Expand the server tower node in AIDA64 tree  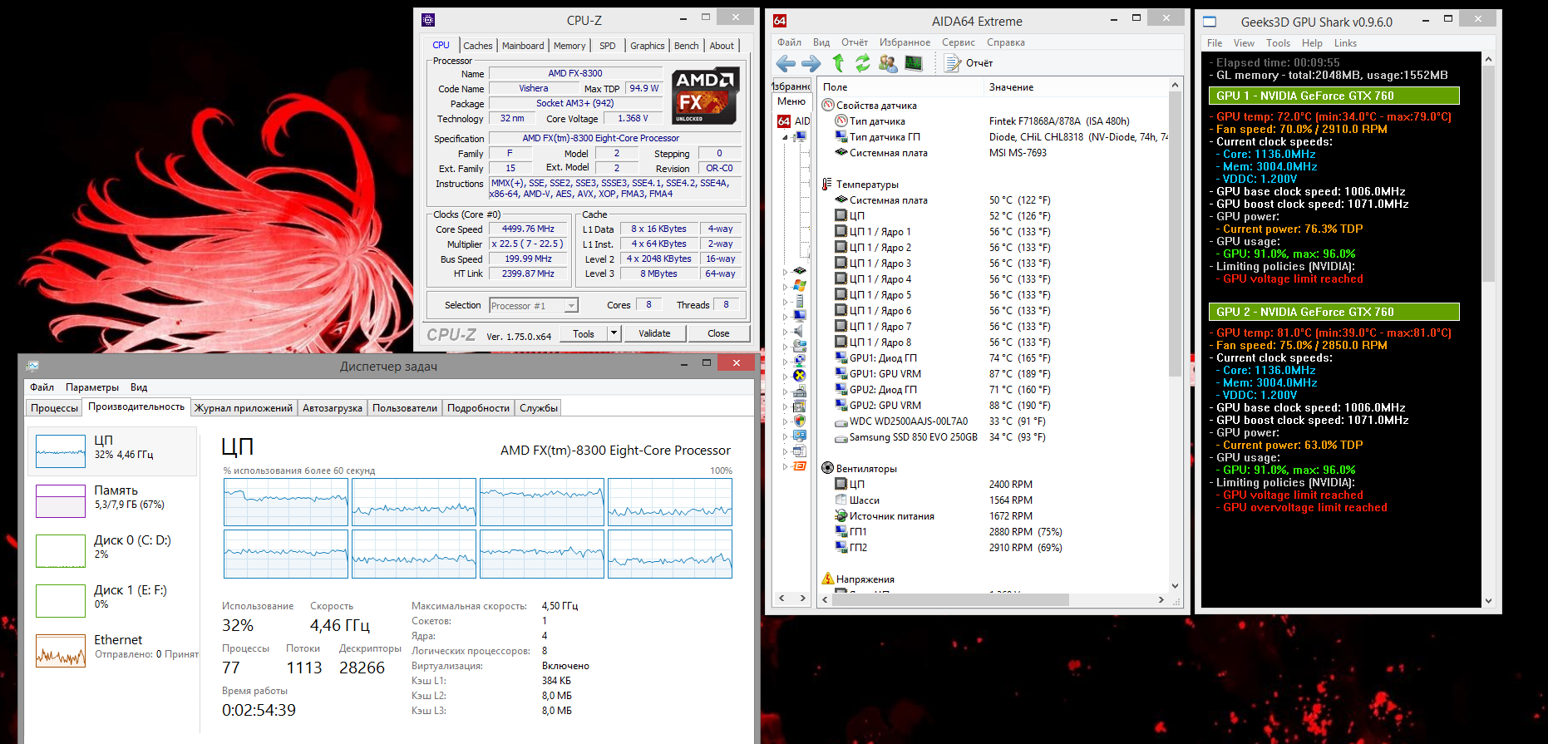[785, 301]
